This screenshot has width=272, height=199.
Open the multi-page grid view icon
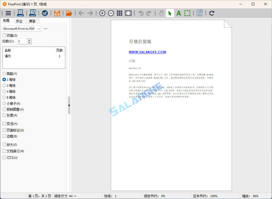(x=119, y=13)
